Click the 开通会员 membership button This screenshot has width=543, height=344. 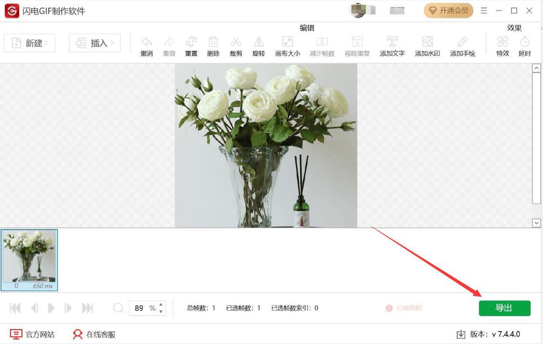[449, 11]
